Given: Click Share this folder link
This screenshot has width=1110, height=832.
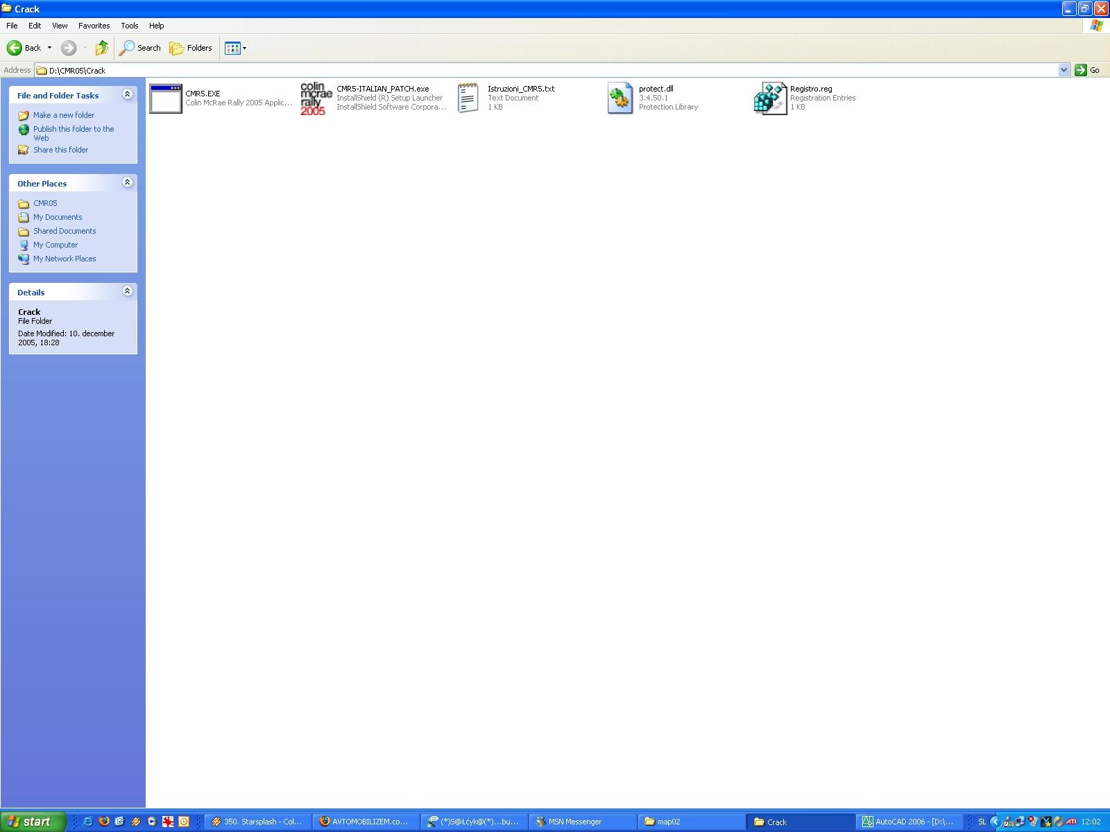Looking at the screenshot, I should [x=61, y=150].
